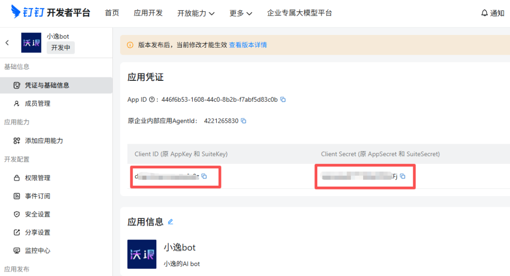Open 企业专属大模型平台 in top navigation
Screen dimensions: 510x276
pyautogui.click(x=299, y=13)
